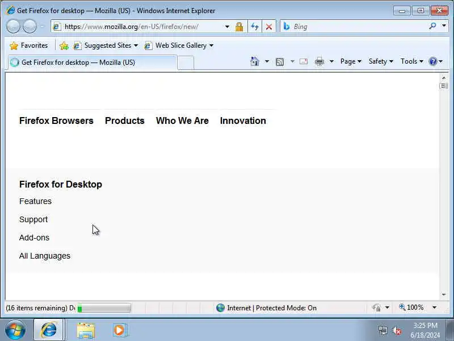Click the Innovation navigation link
This screenshot has width=454, height=341.
click(x=243, y=120)
